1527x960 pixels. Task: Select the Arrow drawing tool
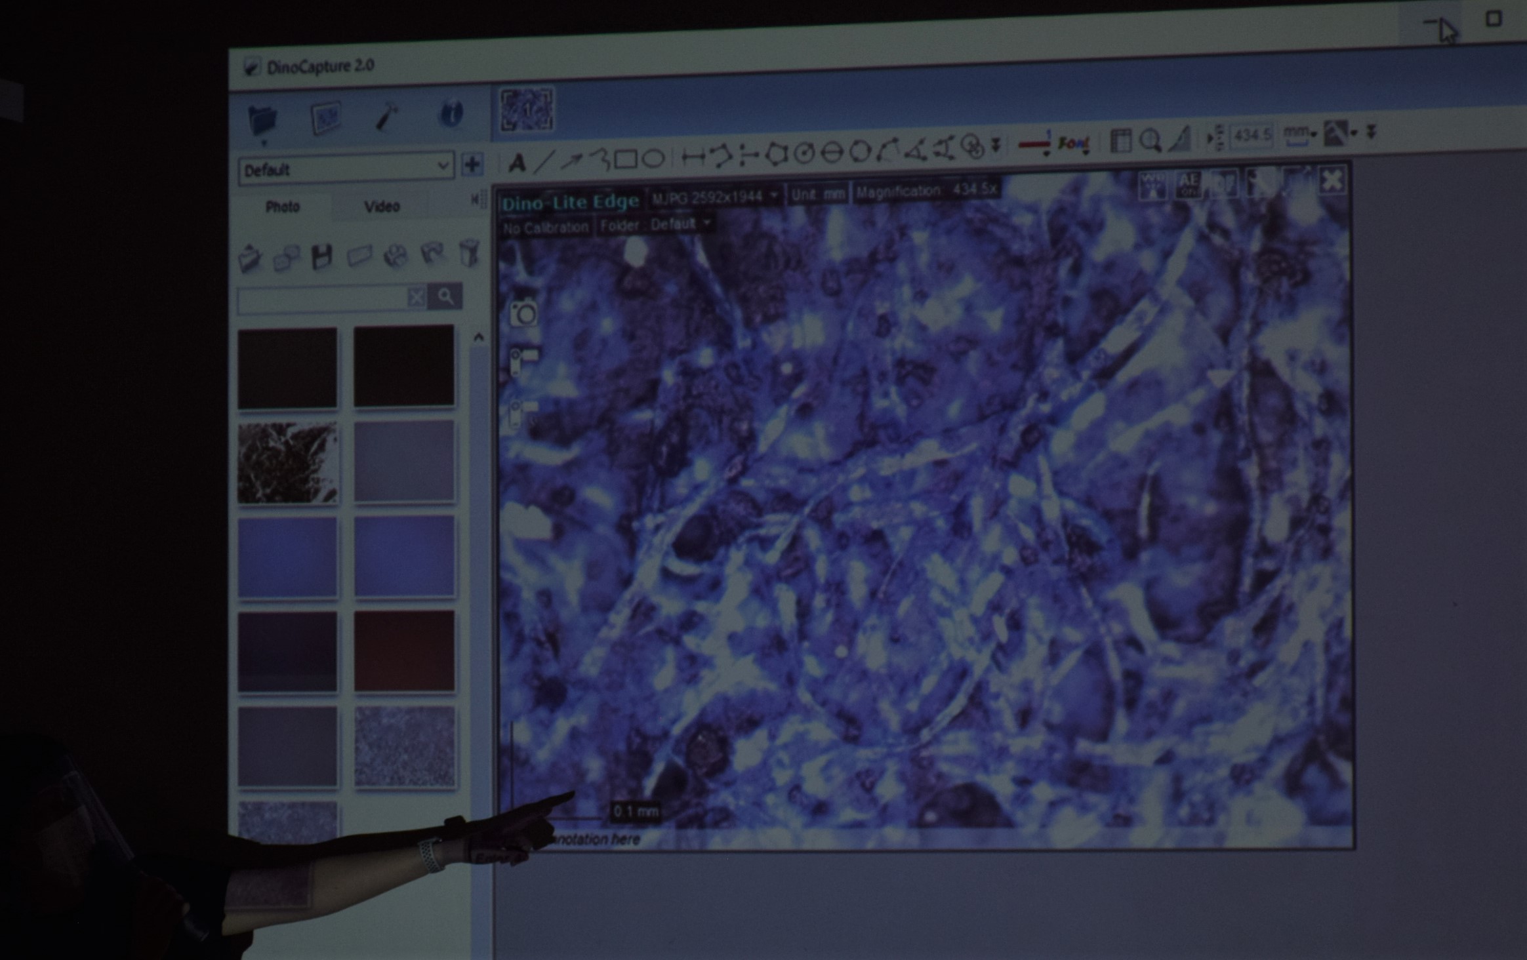click(x=571, y=160)
